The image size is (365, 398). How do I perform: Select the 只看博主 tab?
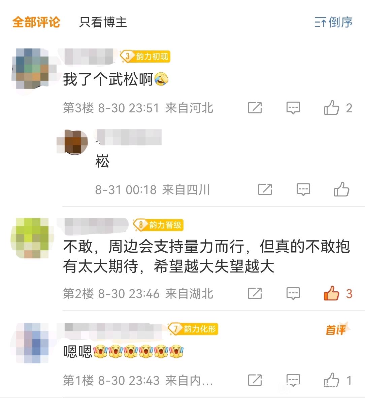(103, 22)
